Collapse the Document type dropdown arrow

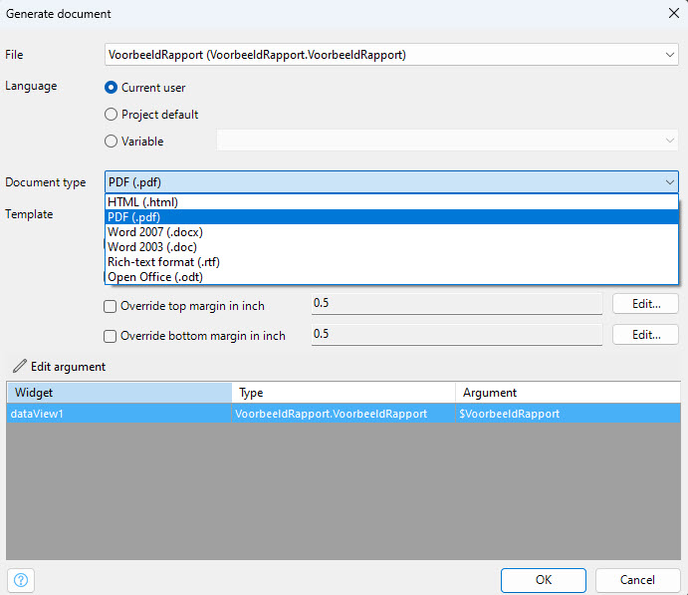tap(670, 182)
